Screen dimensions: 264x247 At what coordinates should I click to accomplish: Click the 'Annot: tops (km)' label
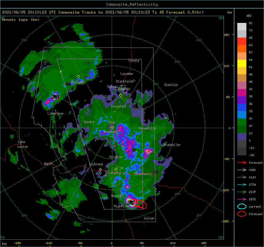(21, 20)
